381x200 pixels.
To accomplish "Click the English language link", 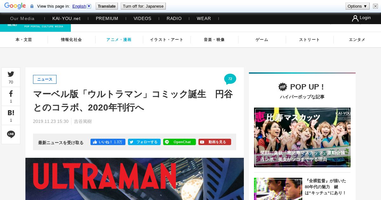I will (79, 6).
